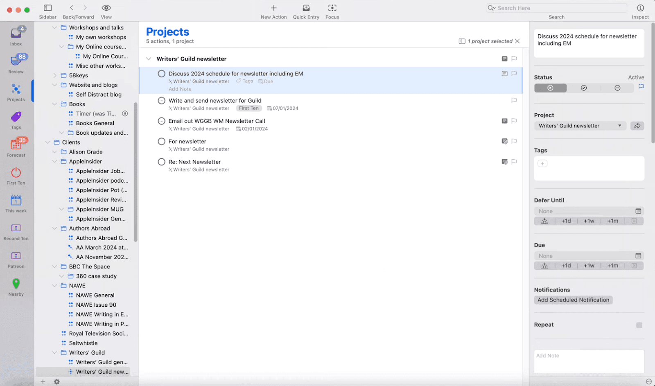Open the Project dropdown in the inspector
This screenshot has height=386, width=655.
pyautogui.click(x=620, y=126)
